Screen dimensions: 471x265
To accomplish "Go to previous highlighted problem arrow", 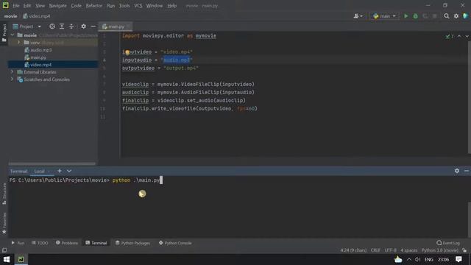I will point(459,36).
